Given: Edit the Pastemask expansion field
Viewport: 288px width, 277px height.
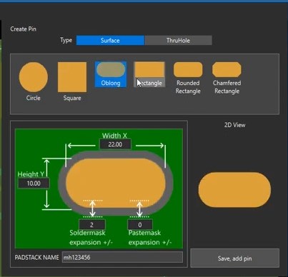Looking at the screenshot, I should 140,225.
